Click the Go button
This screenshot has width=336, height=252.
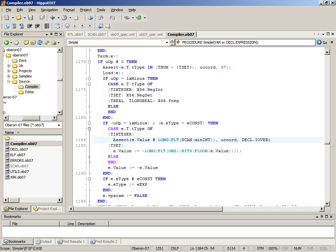click(322, 42)
